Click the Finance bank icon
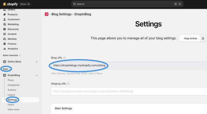The height and width of the screenshot is (114, 207). pos(5,44)
